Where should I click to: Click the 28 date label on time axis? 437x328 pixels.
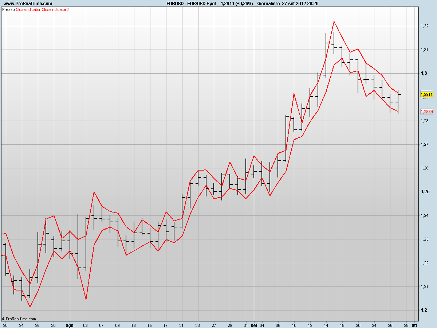pyautogui.click(x=406, y=325)
